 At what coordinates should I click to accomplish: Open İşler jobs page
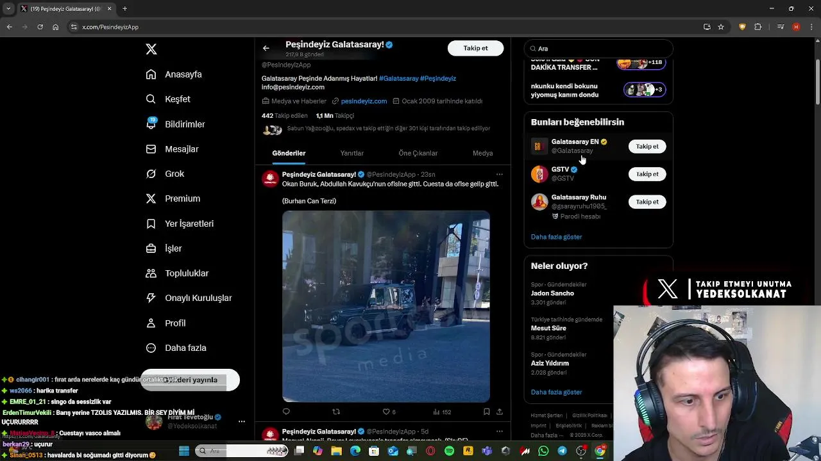(164, 248)
